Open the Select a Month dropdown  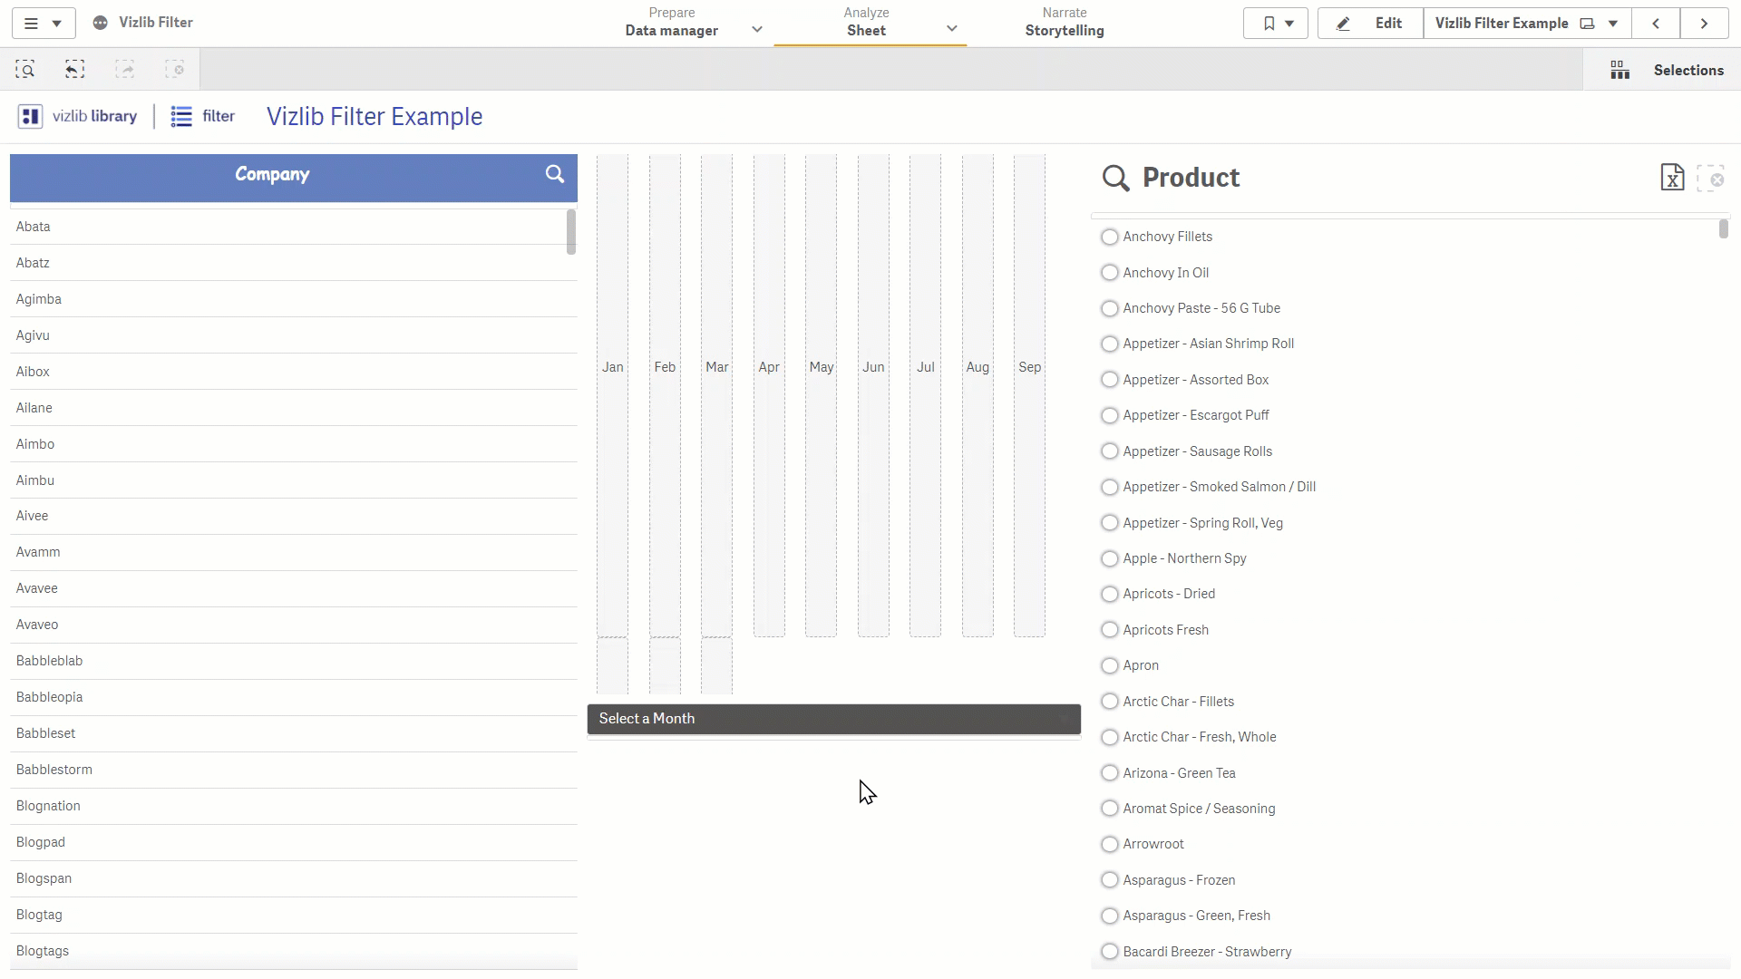[x=833, y=719]
